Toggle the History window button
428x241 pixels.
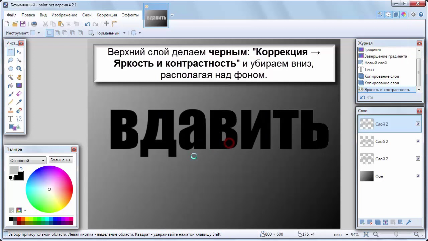pyautogui.click(x=388, y=14)
